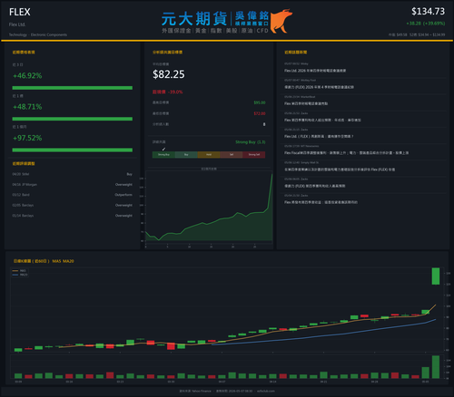
Task: Click the progress bar under +48.71%
Action: pyautogui.click(x=73, y=119)
